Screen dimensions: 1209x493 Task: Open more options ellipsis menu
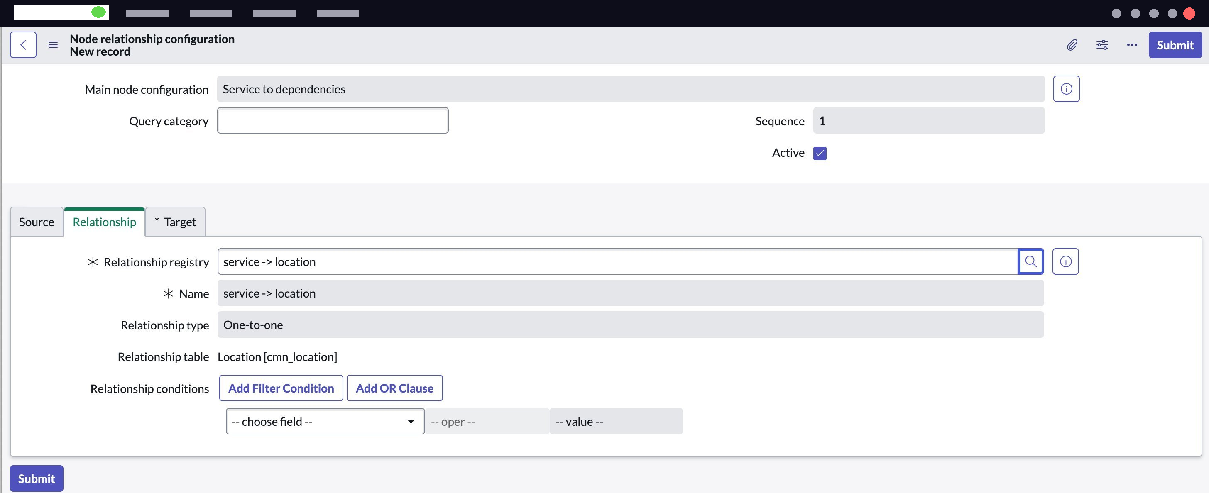coord(1132,45)
